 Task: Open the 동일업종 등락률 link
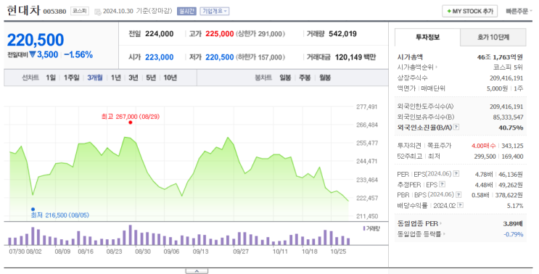click(x=421, y=234)
